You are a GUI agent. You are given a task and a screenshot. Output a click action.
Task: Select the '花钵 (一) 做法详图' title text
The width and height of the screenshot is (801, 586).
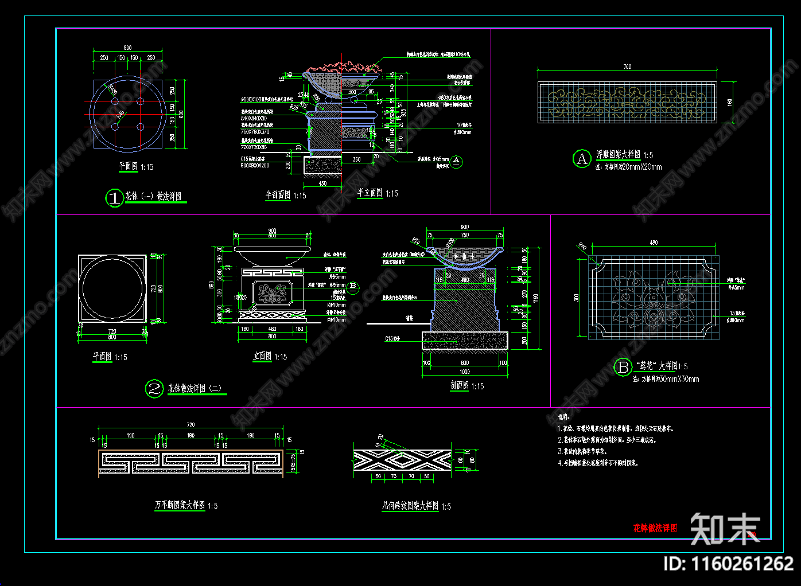[154, 197]
